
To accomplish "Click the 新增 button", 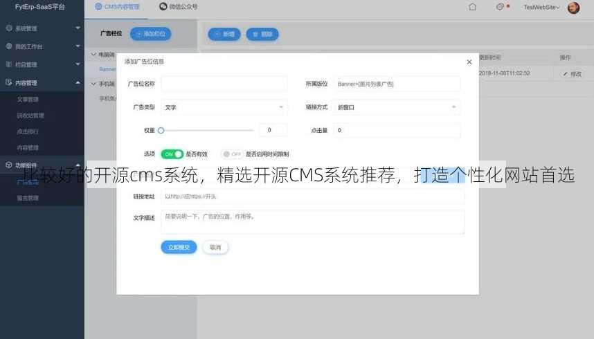I will coord(224,35).
